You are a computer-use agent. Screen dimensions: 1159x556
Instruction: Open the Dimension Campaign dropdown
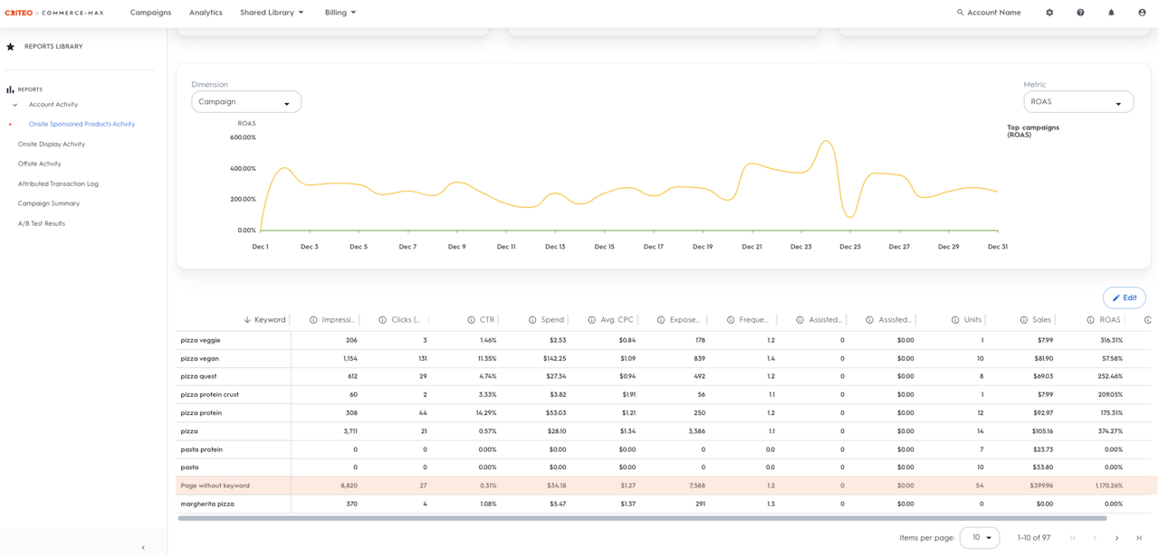(x=246, y=102)
